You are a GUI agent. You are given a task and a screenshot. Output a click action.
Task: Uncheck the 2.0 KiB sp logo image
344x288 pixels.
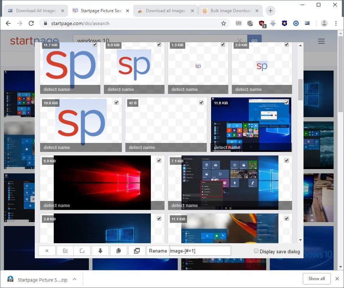[287, 44]
